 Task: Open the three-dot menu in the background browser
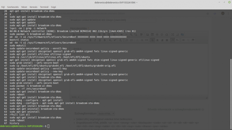point(228,14)
